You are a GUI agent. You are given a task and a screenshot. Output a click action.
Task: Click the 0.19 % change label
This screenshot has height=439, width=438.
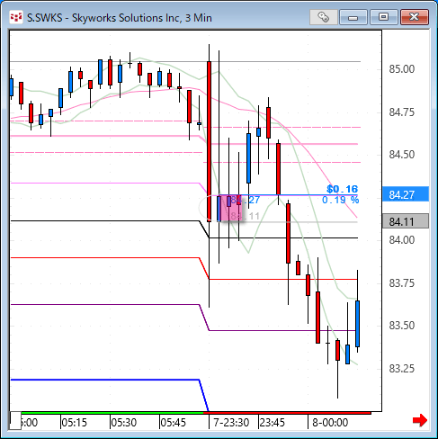340,200
